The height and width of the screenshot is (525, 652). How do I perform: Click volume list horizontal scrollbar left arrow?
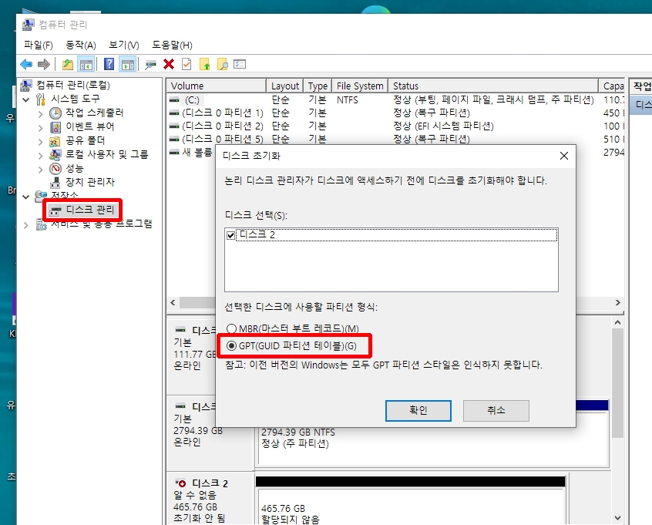(173, 302)
